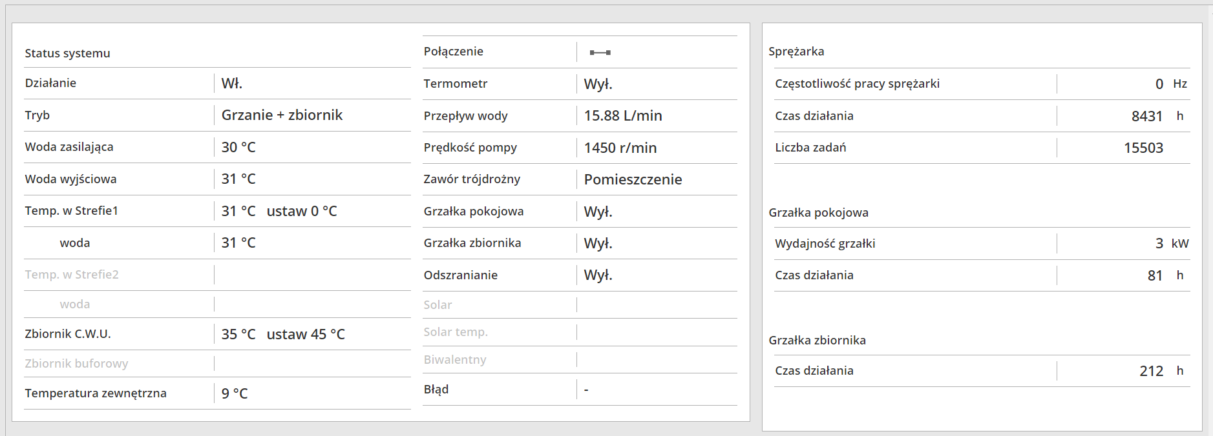1213x436 pixels.
Task: Select the 'Wył.' value in the Termometr row
Action: tap(598, 84)
